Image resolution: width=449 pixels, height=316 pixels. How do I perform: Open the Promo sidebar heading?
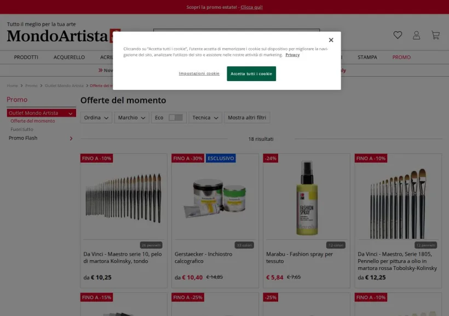coord(17,100)
